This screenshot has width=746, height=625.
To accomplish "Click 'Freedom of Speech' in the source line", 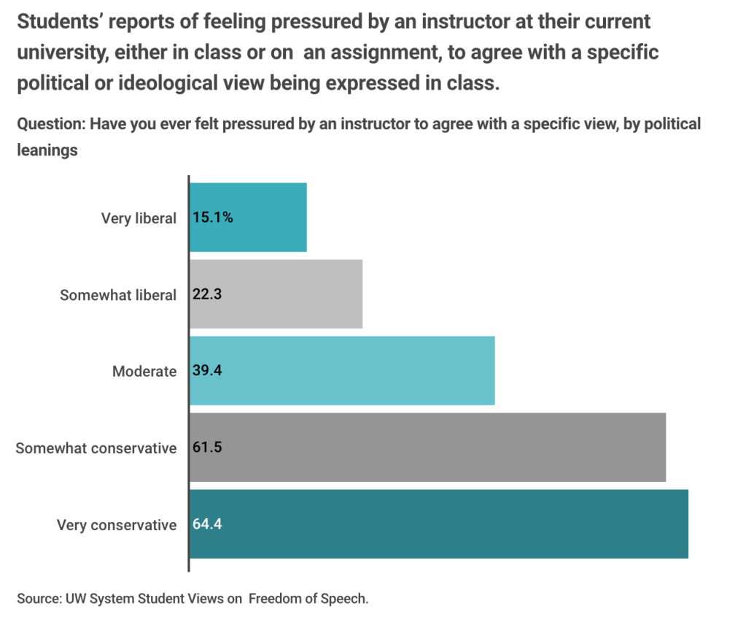I will click(x=308, y=599).
